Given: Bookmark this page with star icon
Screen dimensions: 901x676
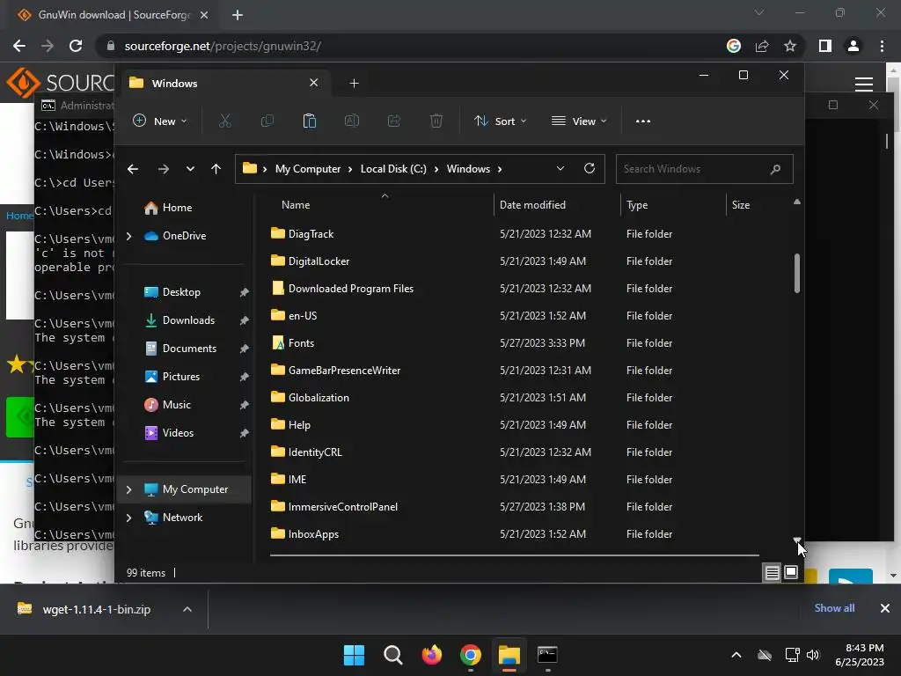Looking at the screenshot, I should (790, 46).
